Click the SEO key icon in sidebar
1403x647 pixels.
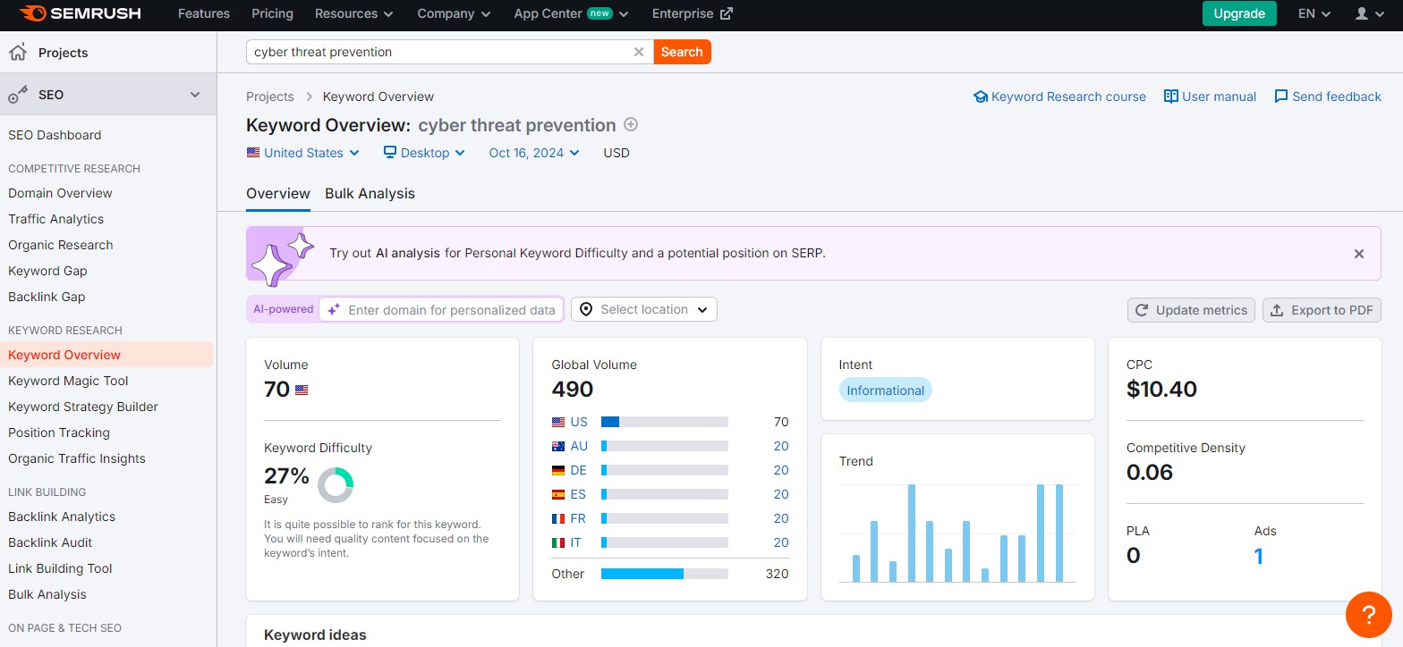tap(17, 95)
